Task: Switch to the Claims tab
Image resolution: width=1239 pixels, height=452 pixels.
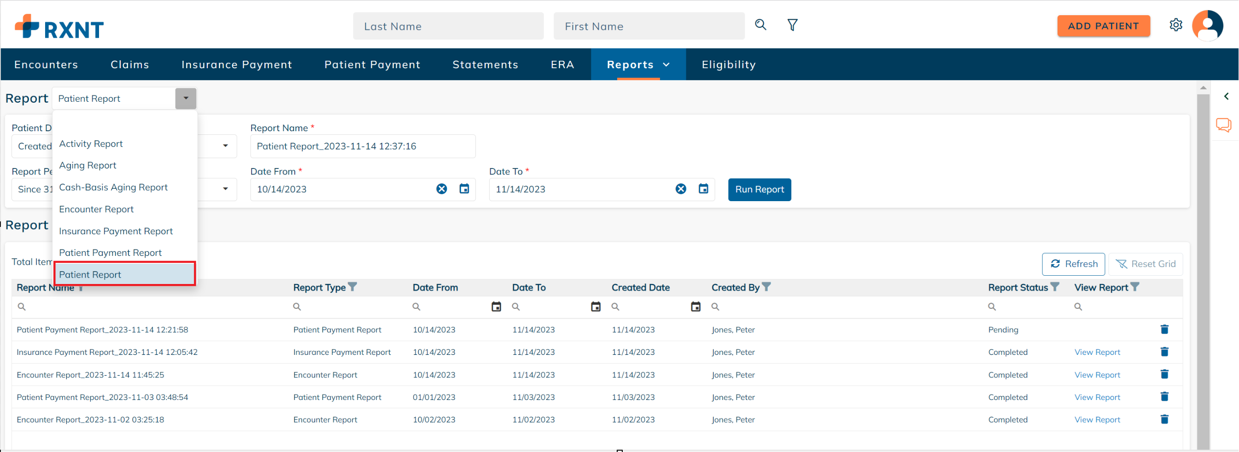Action: pos(129,64)
